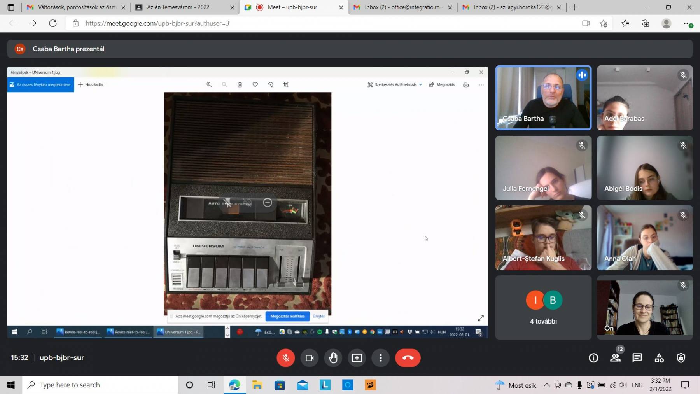
Task: Open camera permission icon in address bar
Action: (586, 23)
